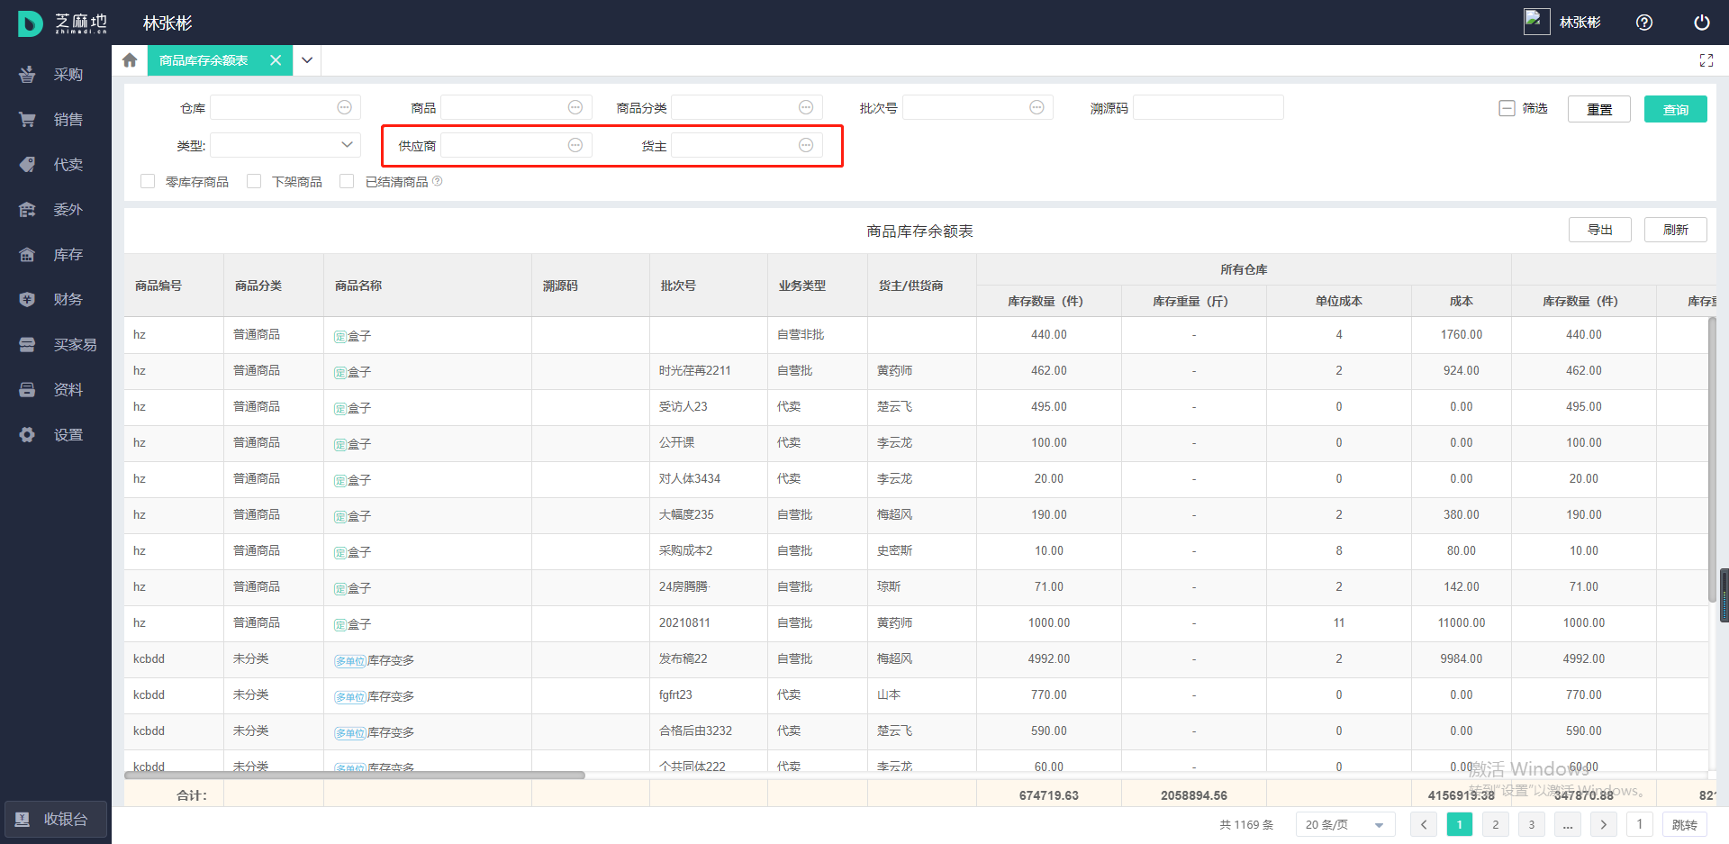Open the 批次号 selector ellipsis icon

point(1036,107)
